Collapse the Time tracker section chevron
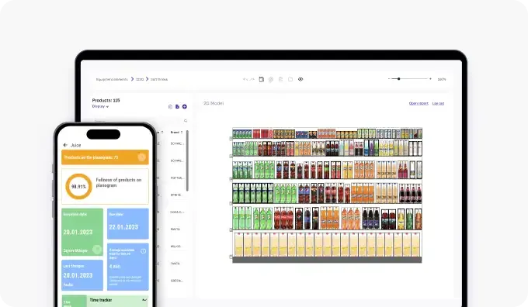Image resolution: width=528 pixels, height=307 pixels. tap(144, 299)
